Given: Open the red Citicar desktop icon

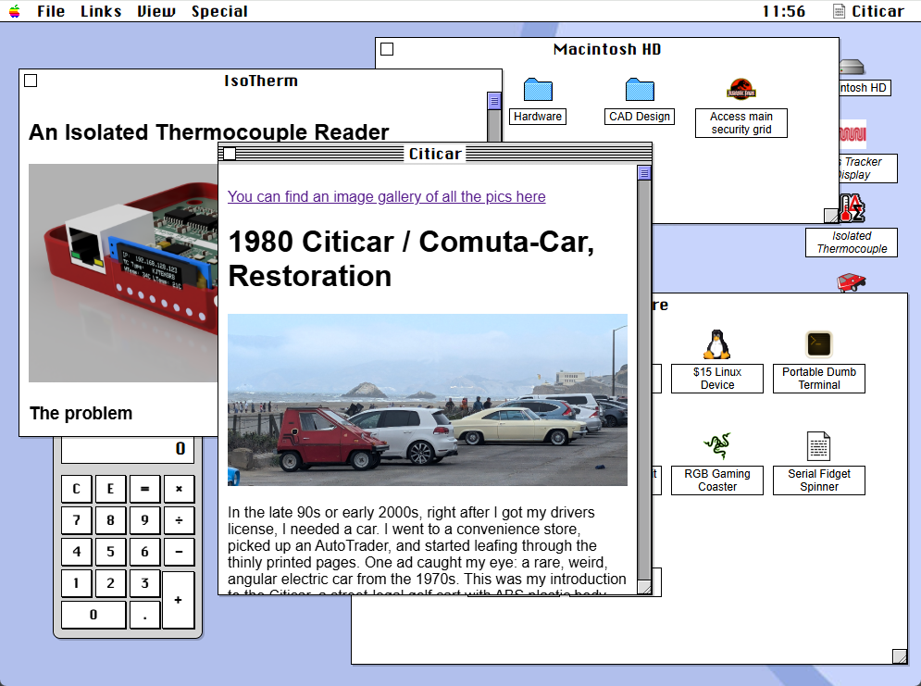Looking at the screenshot, I should 852,282.
